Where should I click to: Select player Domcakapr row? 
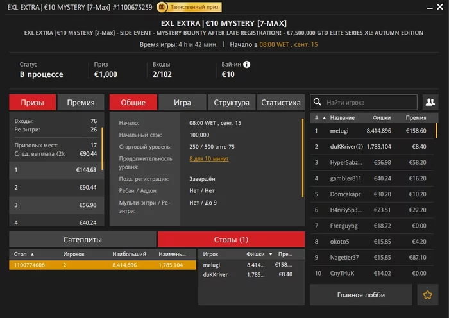click(371, 194)
